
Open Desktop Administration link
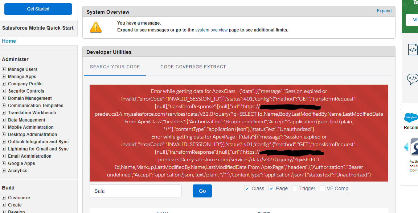tap(33, 135)
